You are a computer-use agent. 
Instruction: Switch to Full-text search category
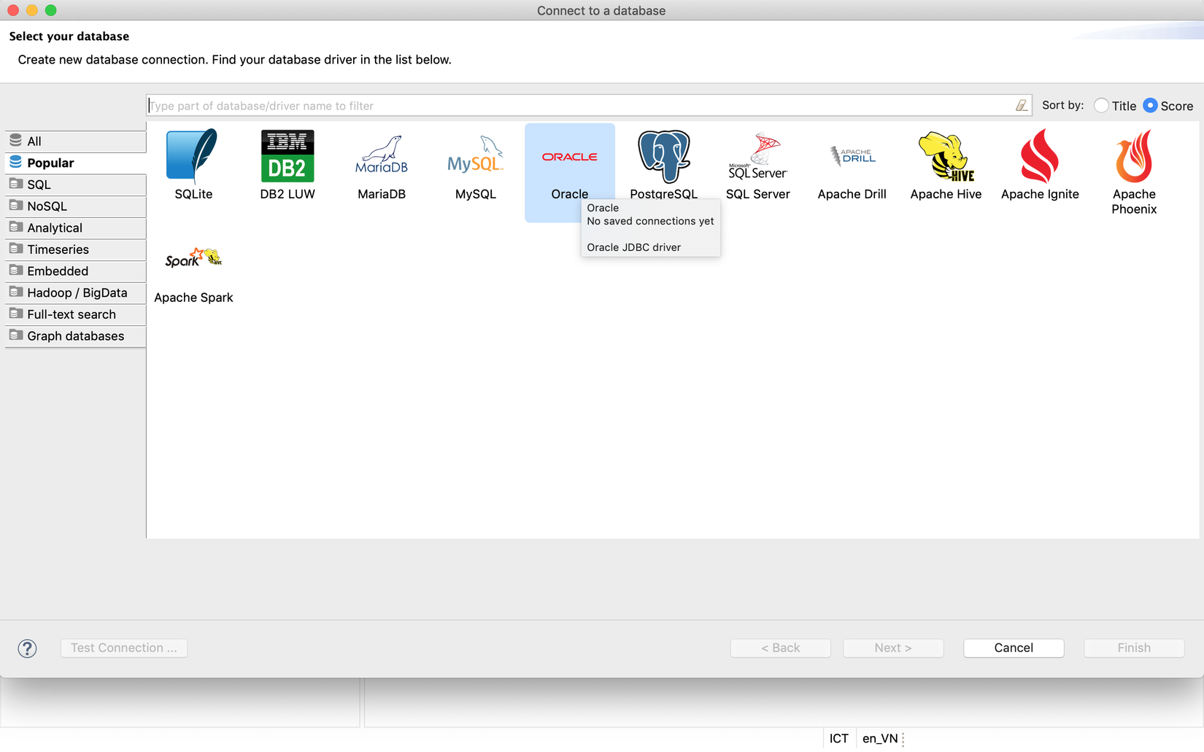(76, 314)
